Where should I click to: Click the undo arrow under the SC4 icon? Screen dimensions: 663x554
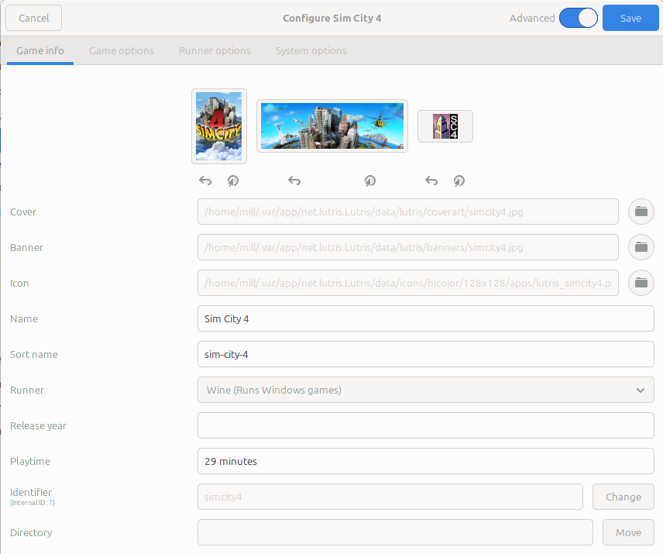pos(431,181)
